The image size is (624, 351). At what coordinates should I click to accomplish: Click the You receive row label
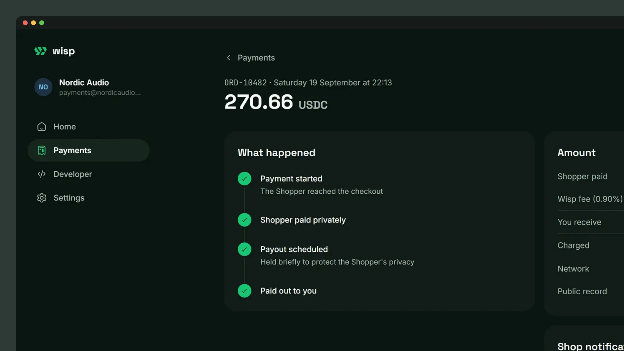[579, 222]
